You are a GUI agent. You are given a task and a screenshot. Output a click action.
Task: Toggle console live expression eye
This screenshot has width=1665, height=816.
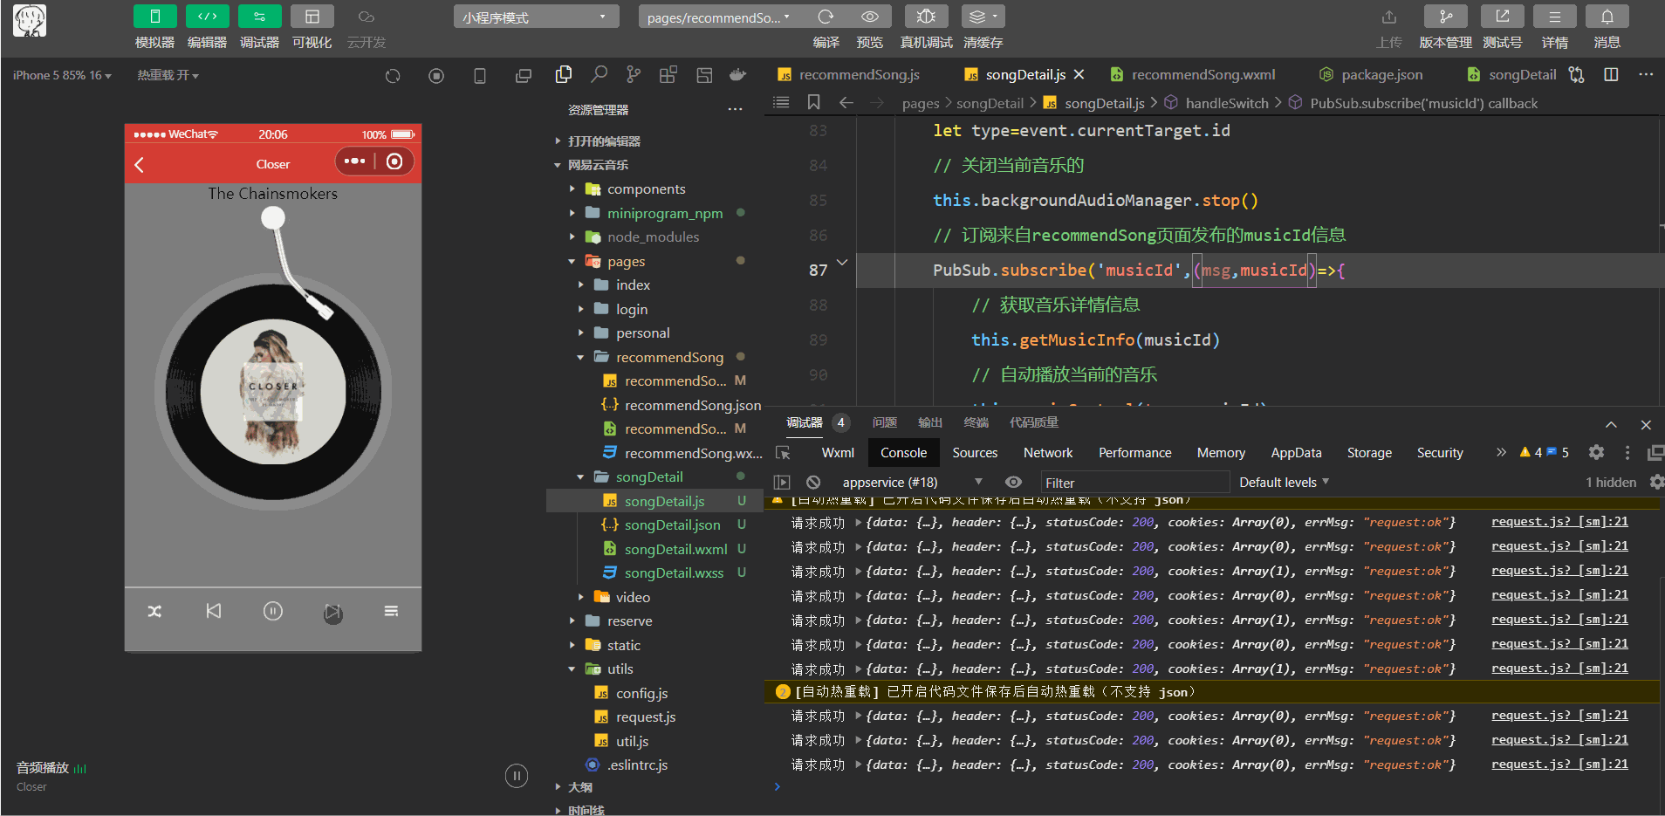[x=1013, y=482]
